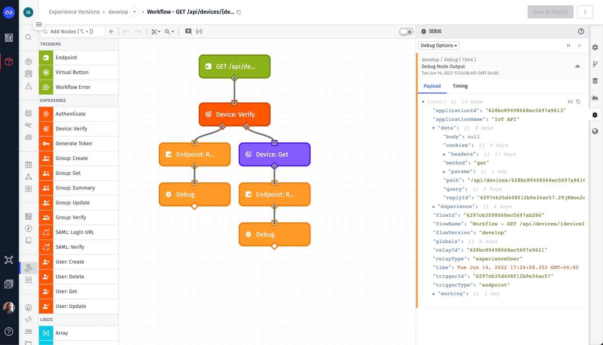Click payload path button beside copy icon

pyautogui.click(x=570, y=102)
